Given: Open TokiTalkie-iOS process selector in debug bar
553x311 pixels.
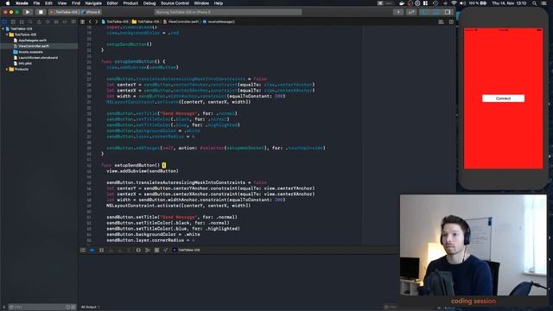Looking at the screenshot, I should [x=187, y=250].
